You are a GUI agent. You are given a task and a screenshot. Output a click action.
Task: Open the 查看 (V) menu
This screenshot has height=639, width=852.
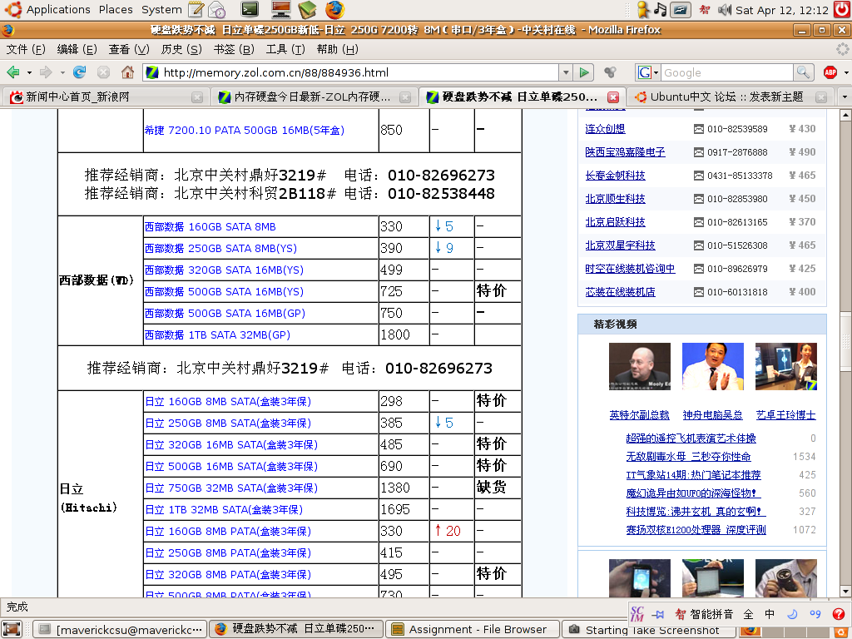(x=129, y=49)
